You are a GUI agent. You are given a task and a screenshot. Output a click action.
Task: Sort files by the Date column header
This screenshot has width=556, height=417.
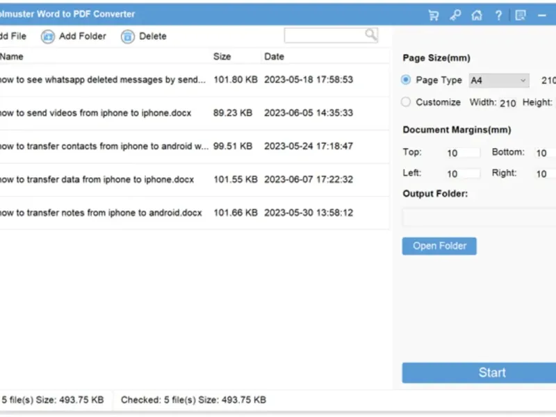[x=274, y=57]
